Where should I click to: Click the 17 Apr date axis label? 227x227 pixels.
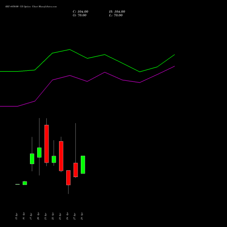tap(31, 216)
